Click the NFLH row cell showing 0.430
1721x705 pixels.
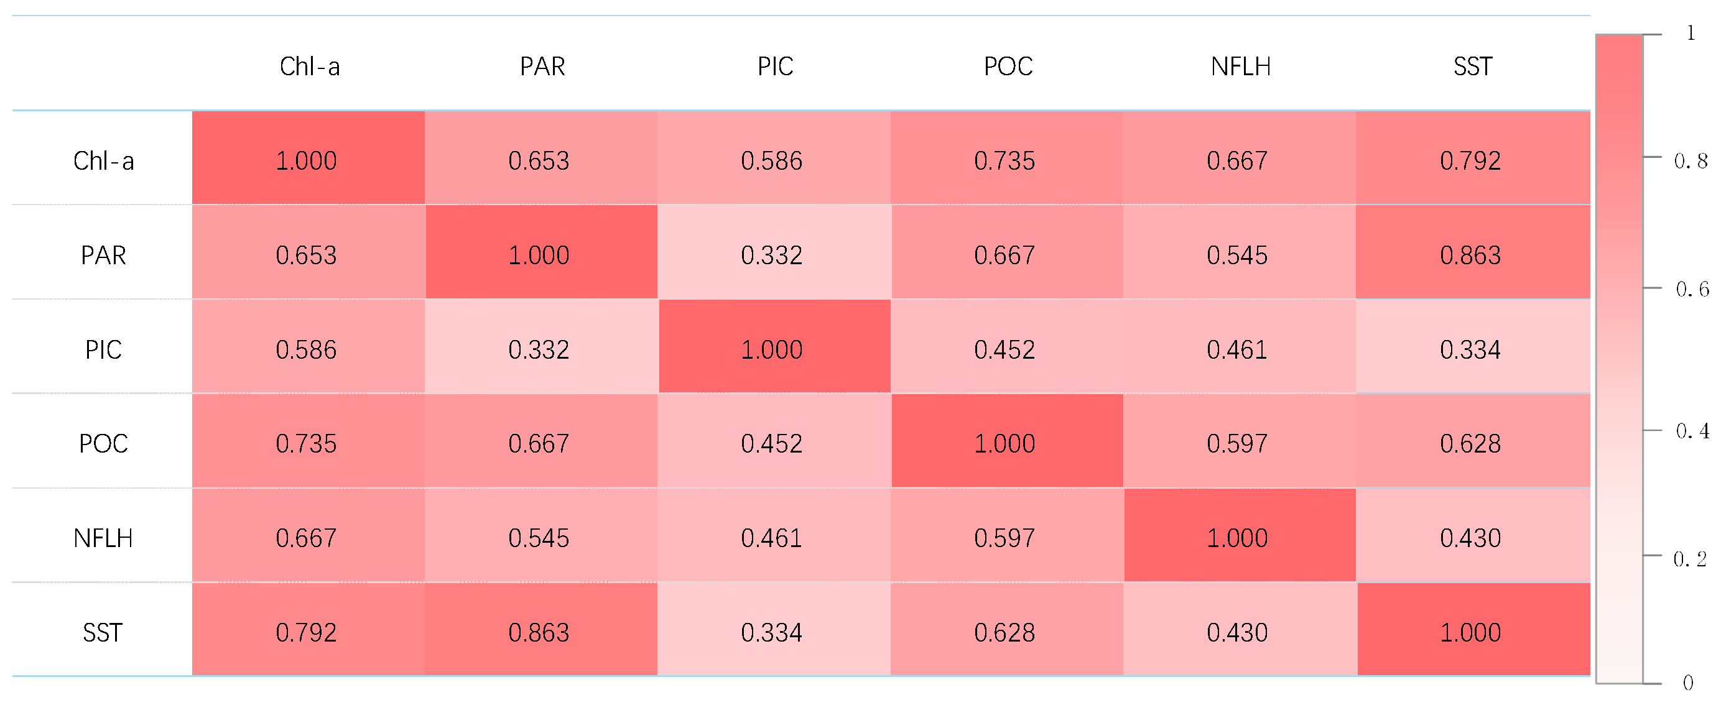point(1470,538)
